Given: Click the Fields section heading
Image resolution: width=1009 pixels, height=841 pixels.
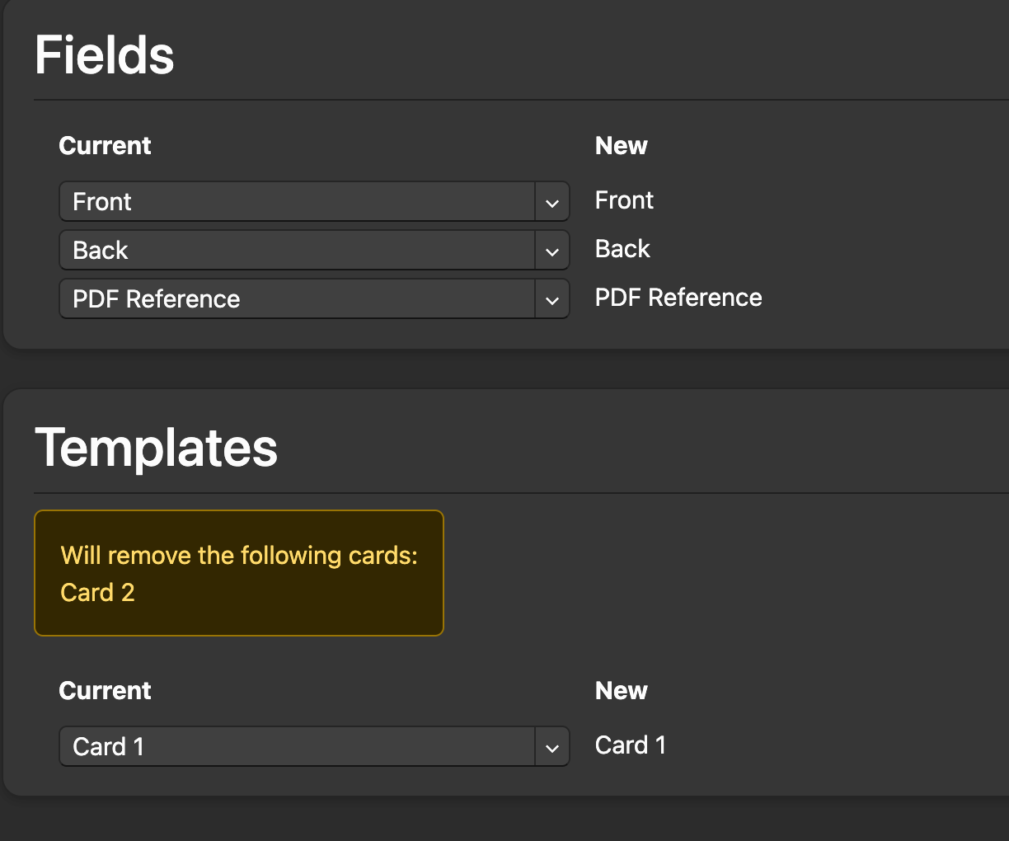Looking at the screenshot, I should (x=105, y=55).
